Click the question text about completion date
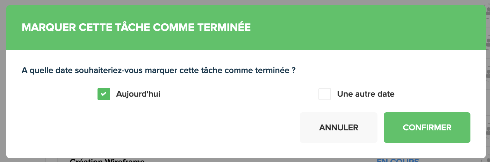 [159, 71]
